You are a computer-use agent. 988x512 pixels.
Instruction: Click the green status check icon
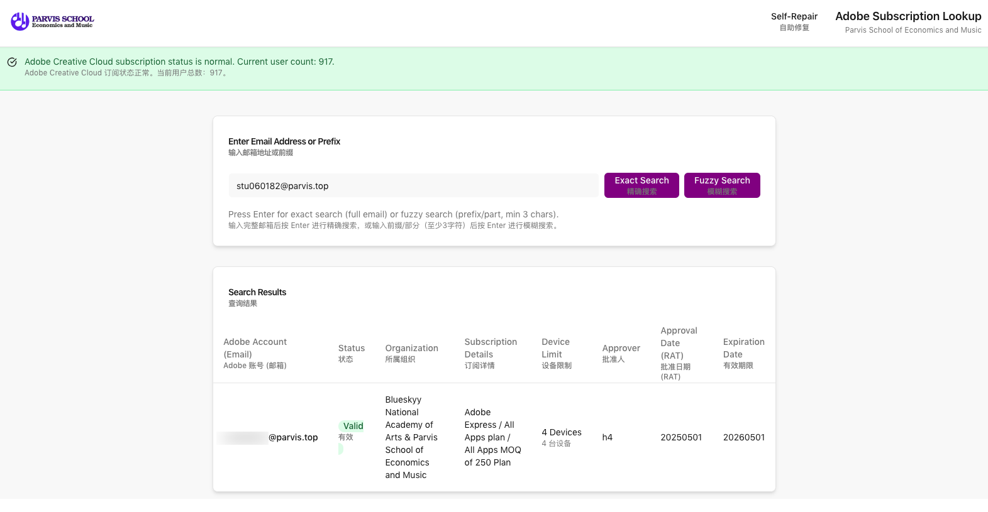[12, 62]
